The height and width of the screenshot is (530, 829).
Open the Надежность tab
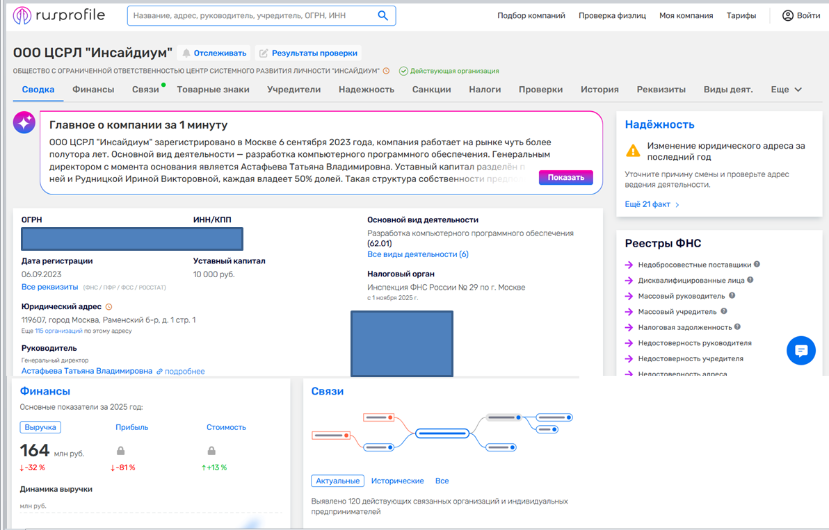pos(367,90)
